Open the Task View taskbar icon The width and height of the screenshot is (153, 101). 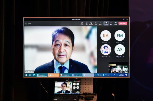[x=30, y=75]
